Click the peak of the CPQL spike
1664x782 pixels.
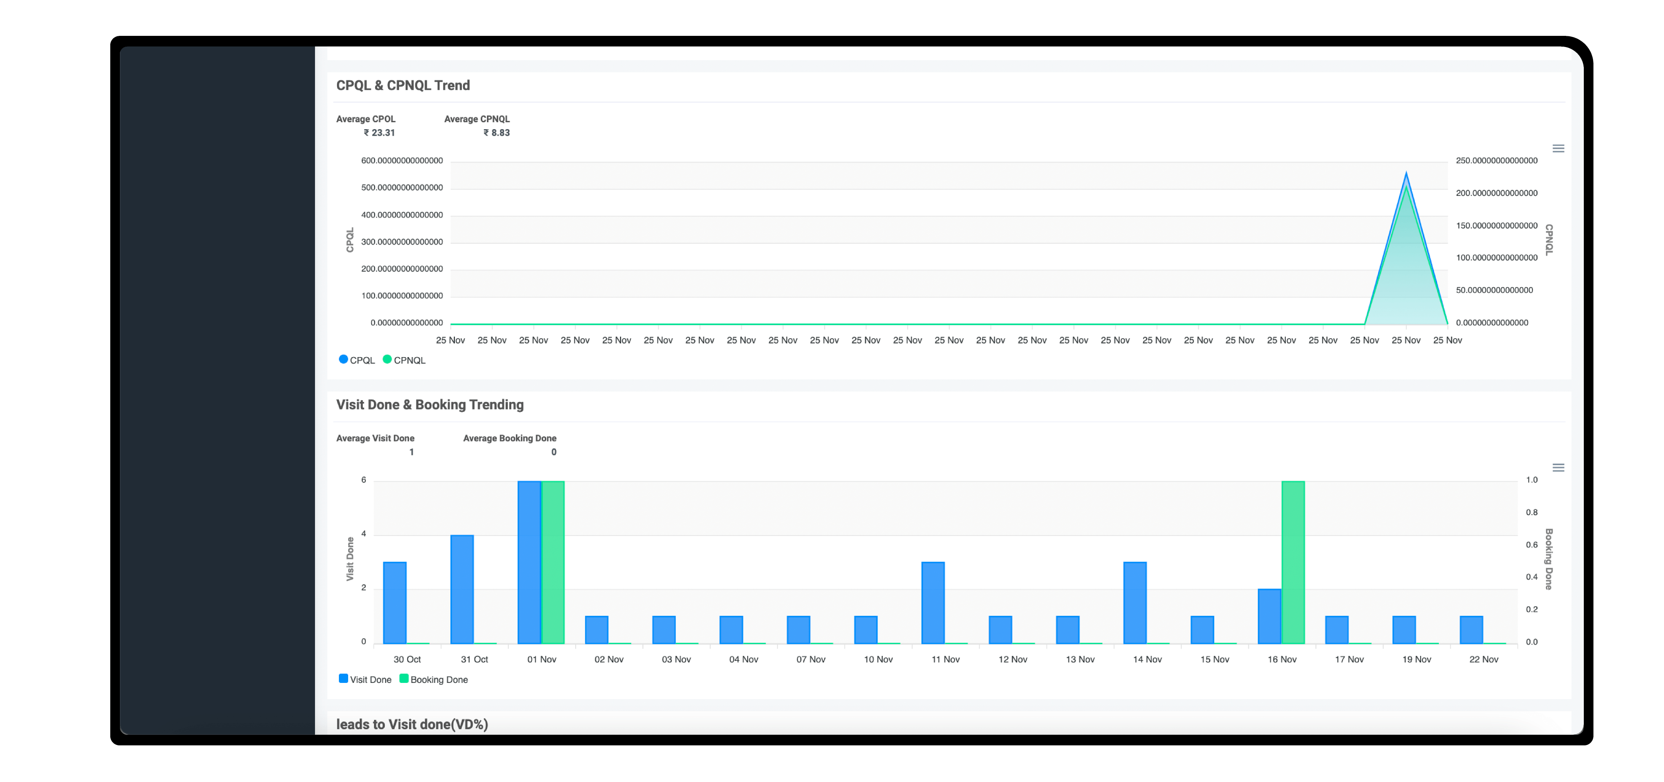[x=1406, y=173]
